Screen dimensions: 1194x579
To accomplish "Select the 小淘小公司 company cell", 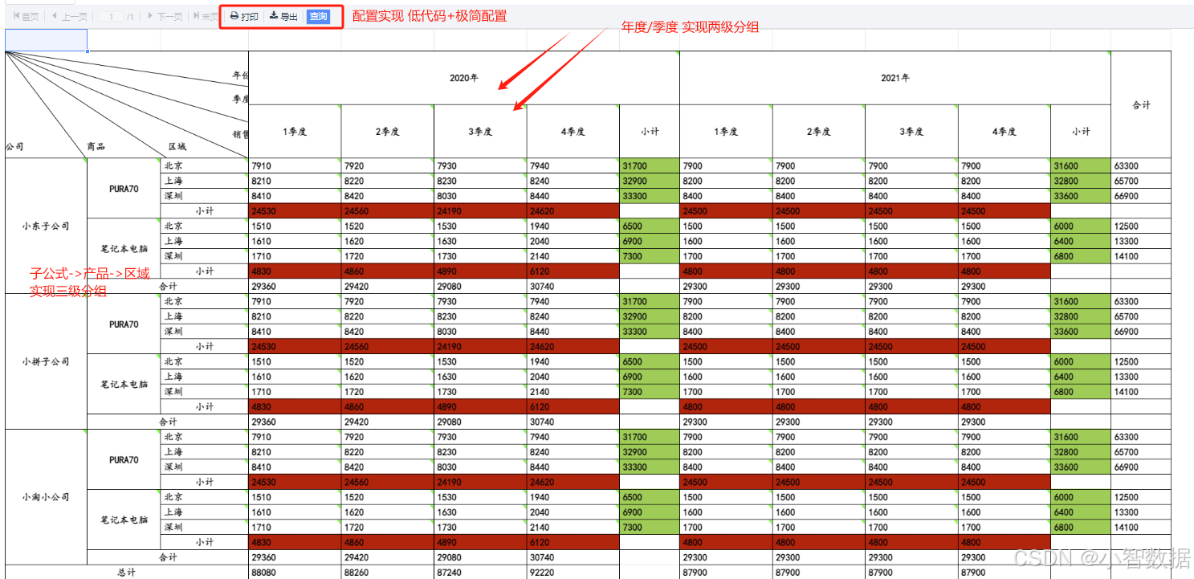I will 46,497.
